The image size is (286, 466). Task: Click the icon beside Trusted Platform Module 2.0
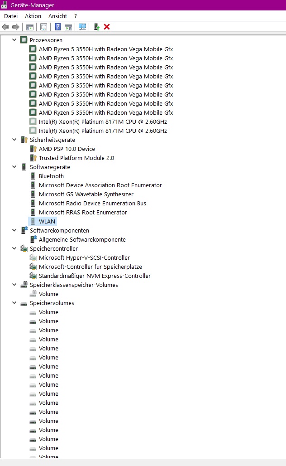pos(33,158)
